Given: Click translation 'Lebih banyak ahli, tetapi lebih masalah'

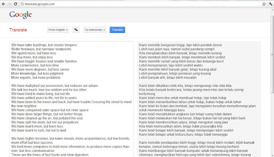Looking at the screenshot, I should coord(168,77).
